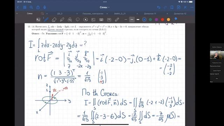Image resolution: width=224 pixels, height=126 pixels.
Task: Open the keyboard typing tool
Action: (x=101, y=20)
